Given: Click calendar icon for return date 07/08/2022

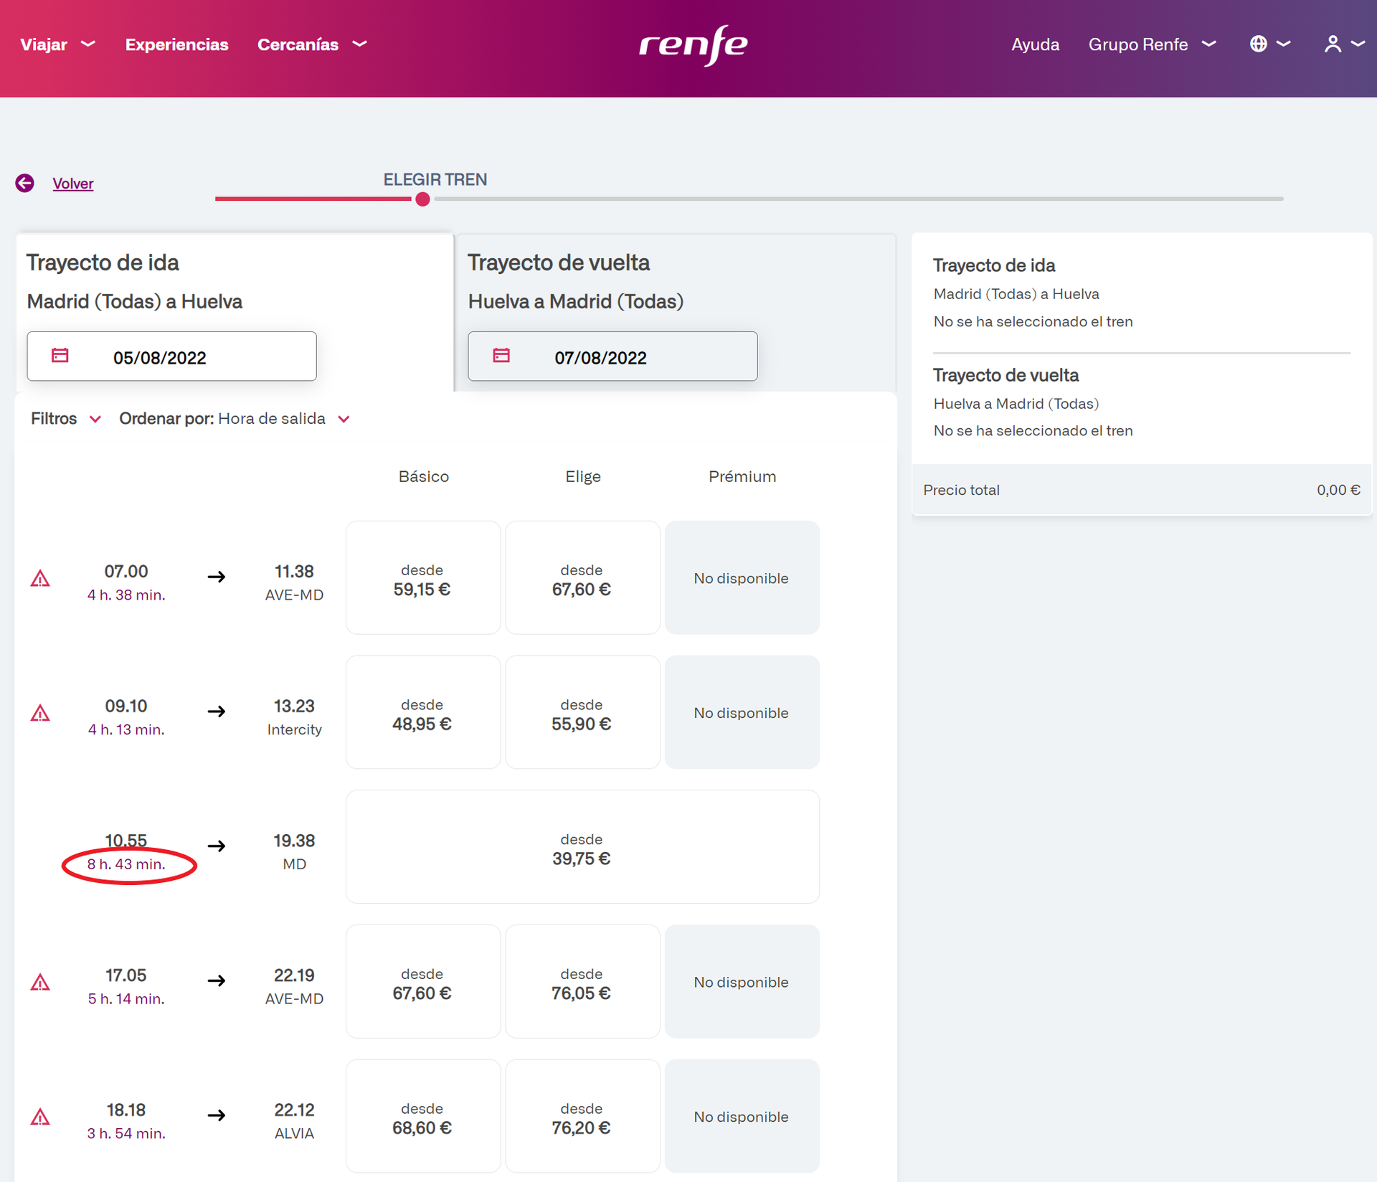Looking at the screenshot, I should point(501,356).
